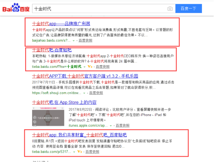Click the 百度一下 search button

point(189,8)
